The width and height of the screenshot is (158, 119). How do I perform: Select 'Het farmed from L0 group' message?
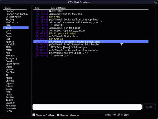91,50
